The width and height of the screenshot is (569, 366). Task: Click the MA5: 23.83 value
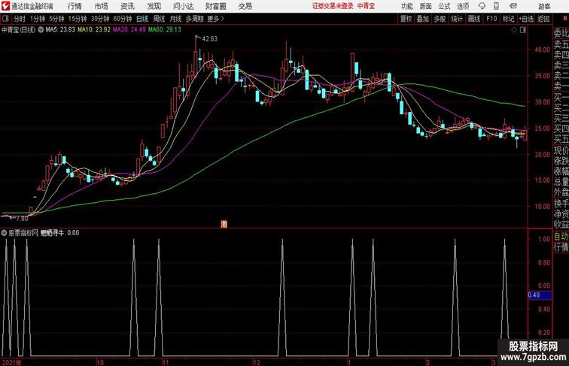60,30
